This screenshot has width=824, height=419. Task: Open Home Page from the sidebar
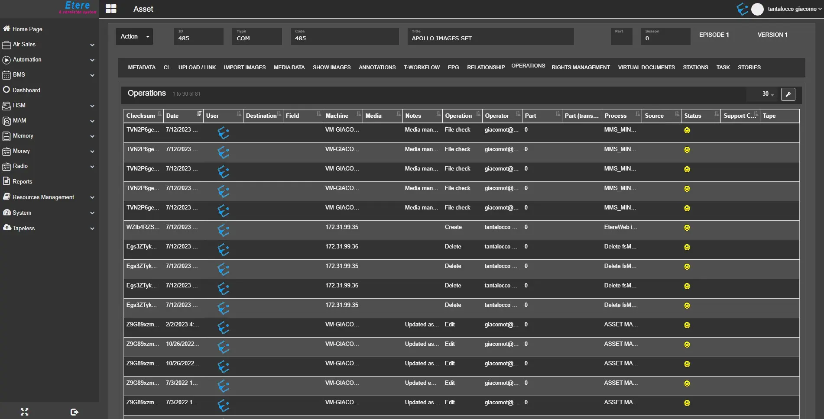pos(27,29)
